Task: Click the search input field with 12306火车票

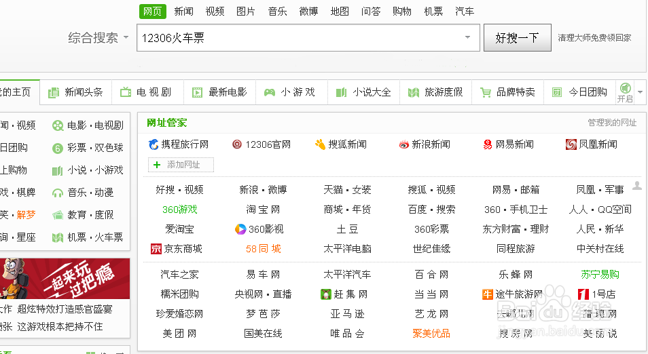Action: [308, 37]
